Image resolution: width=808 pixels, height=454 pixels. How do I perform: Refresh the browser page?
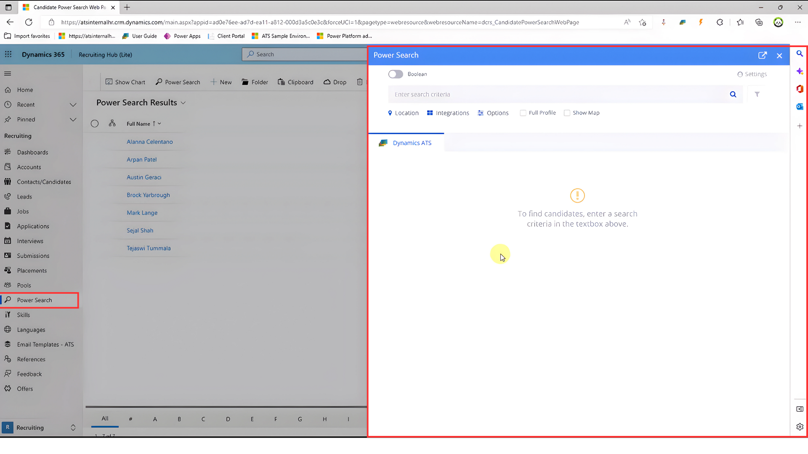[29, 22]
